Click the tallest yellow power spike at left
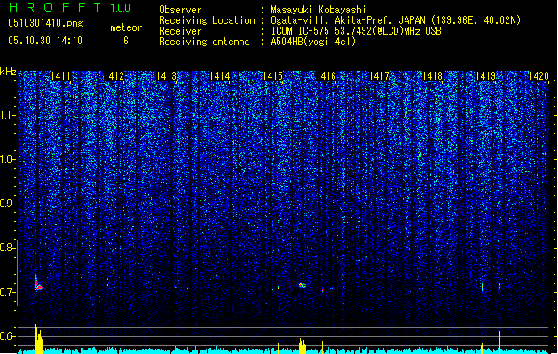The width and height of the screenshot is (558, 354). (x=36, y=339)
